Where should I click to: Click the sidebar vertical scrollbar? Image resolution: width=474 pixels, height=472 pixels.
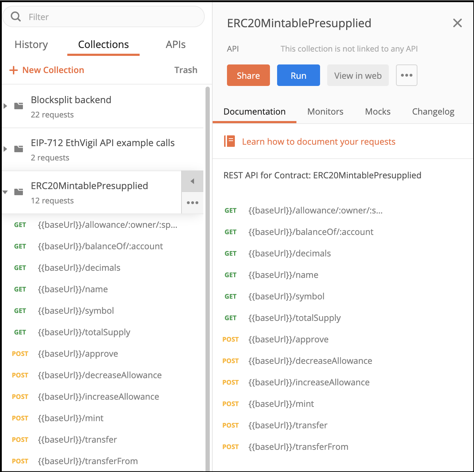(208, 279)
